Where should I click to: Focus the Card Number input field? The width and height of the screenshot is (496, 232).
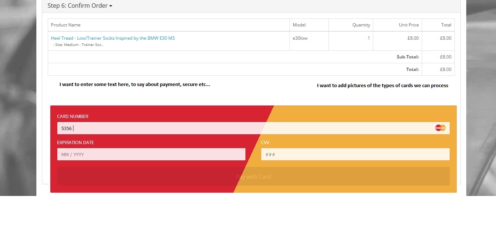click(x=253, y=128)
